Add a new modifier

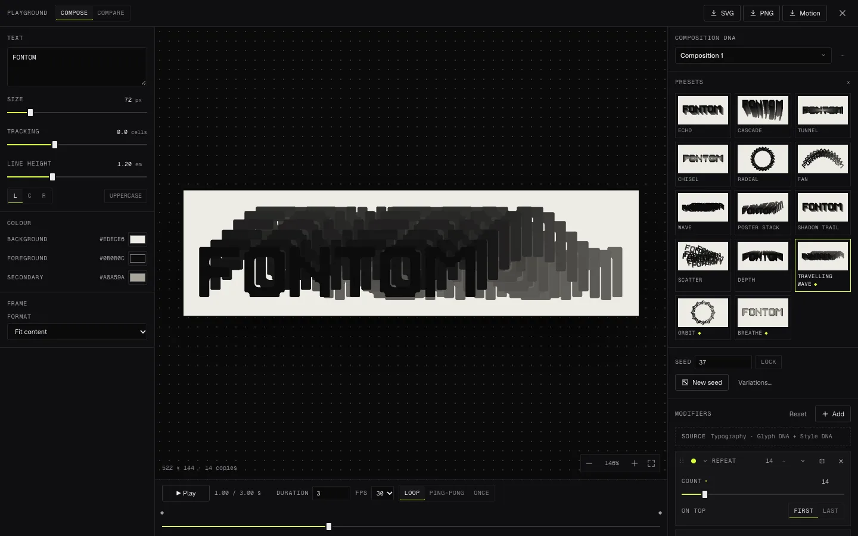click(833, 414)
